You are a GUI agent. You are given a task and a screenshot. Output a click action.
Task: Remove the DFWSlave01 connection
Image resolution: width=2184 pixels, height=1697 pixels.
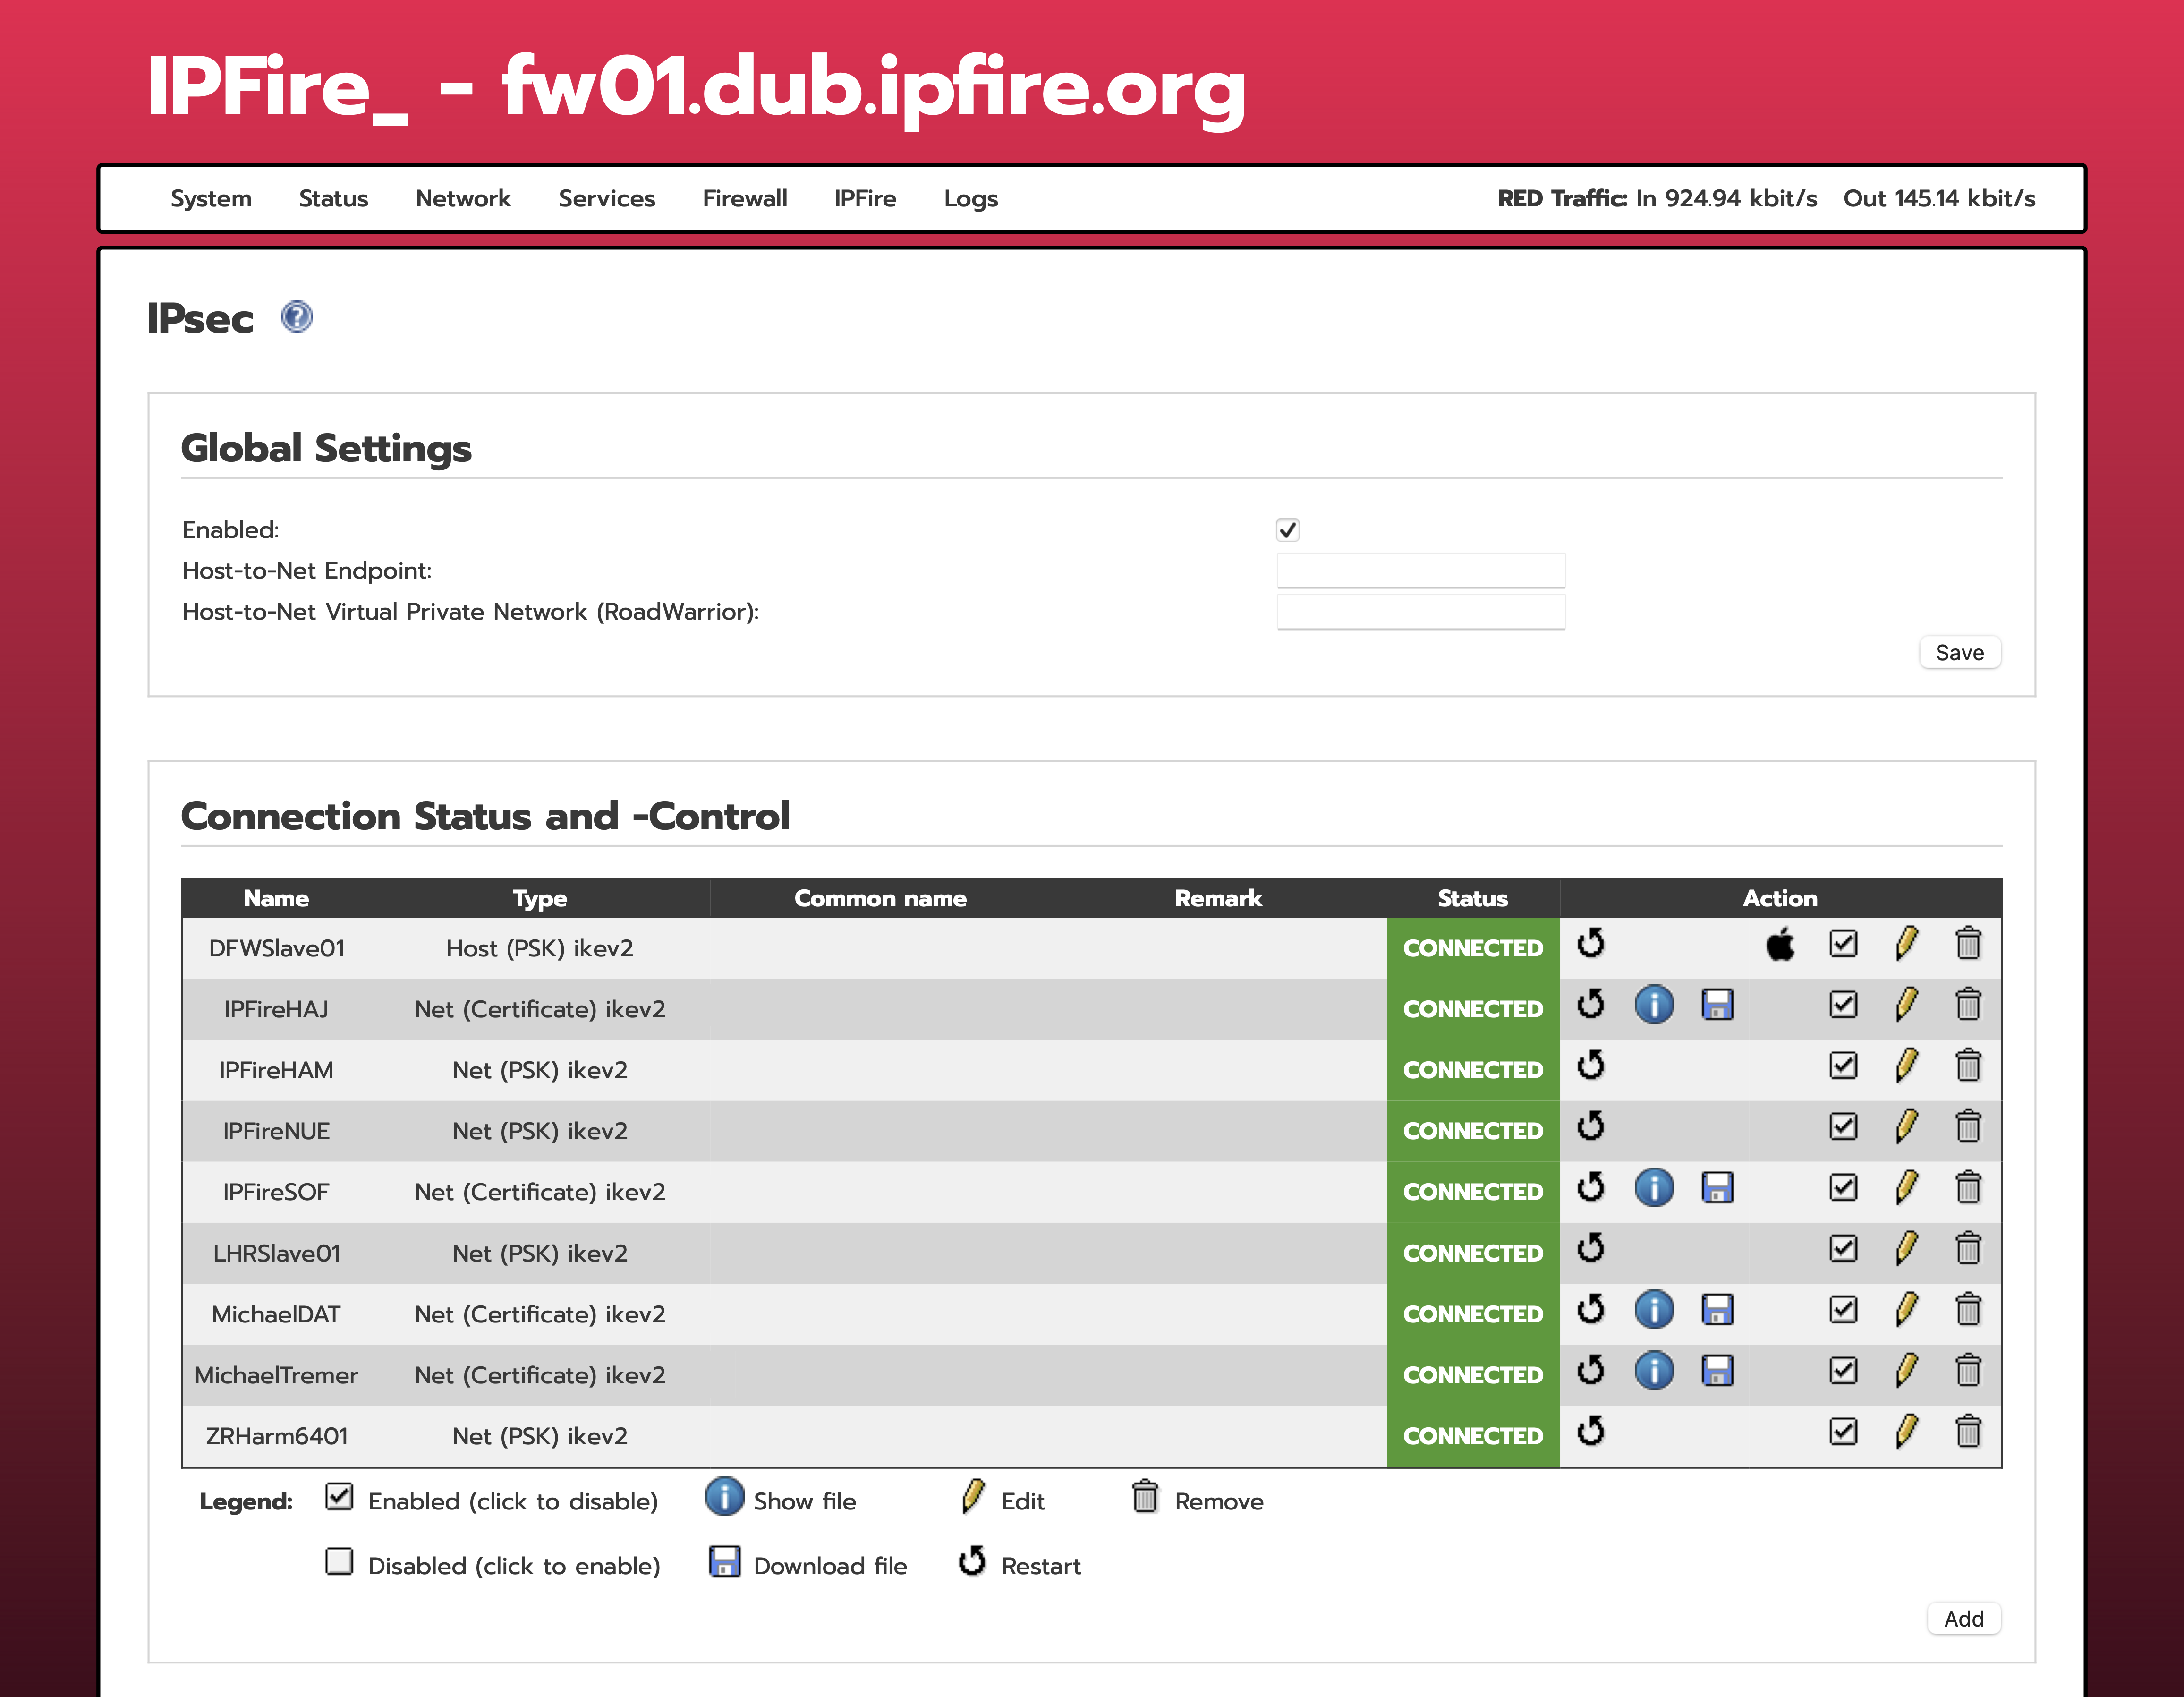coord(1968,943)
